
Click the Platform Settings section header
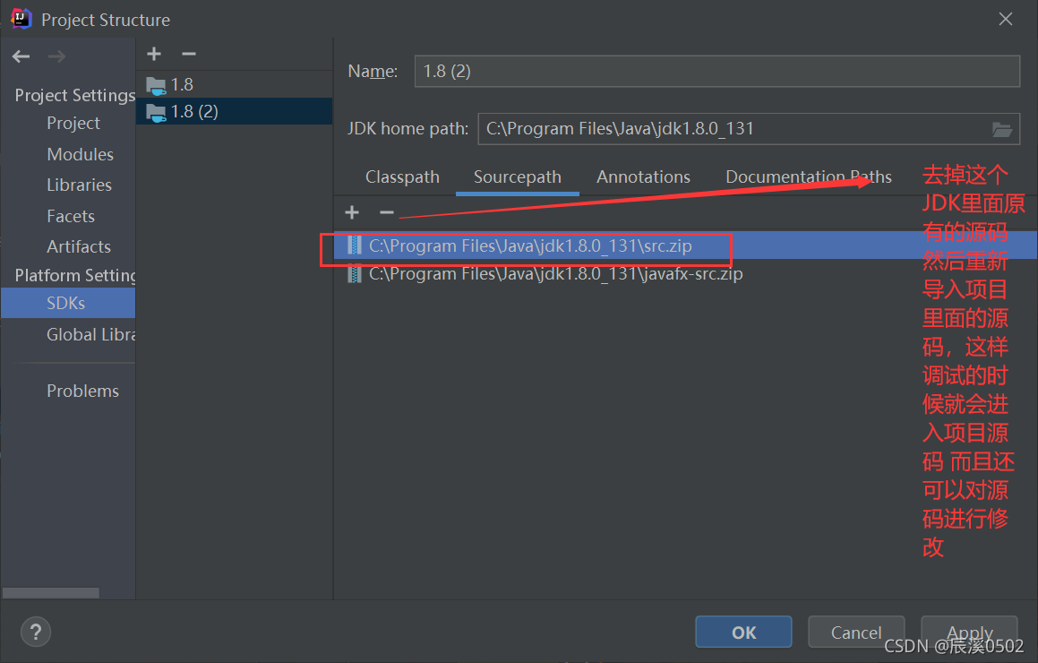pos(75,275)
